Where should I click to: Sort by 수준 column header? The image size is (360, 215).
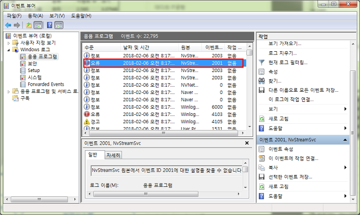coord(101,47)
